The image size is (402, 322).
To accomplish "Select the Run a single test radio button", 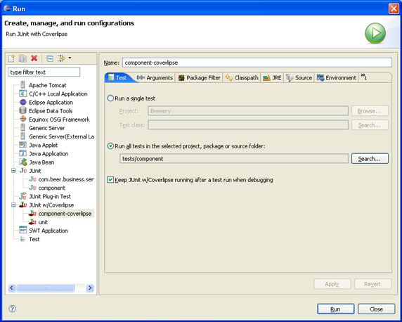I will point(110,98).
